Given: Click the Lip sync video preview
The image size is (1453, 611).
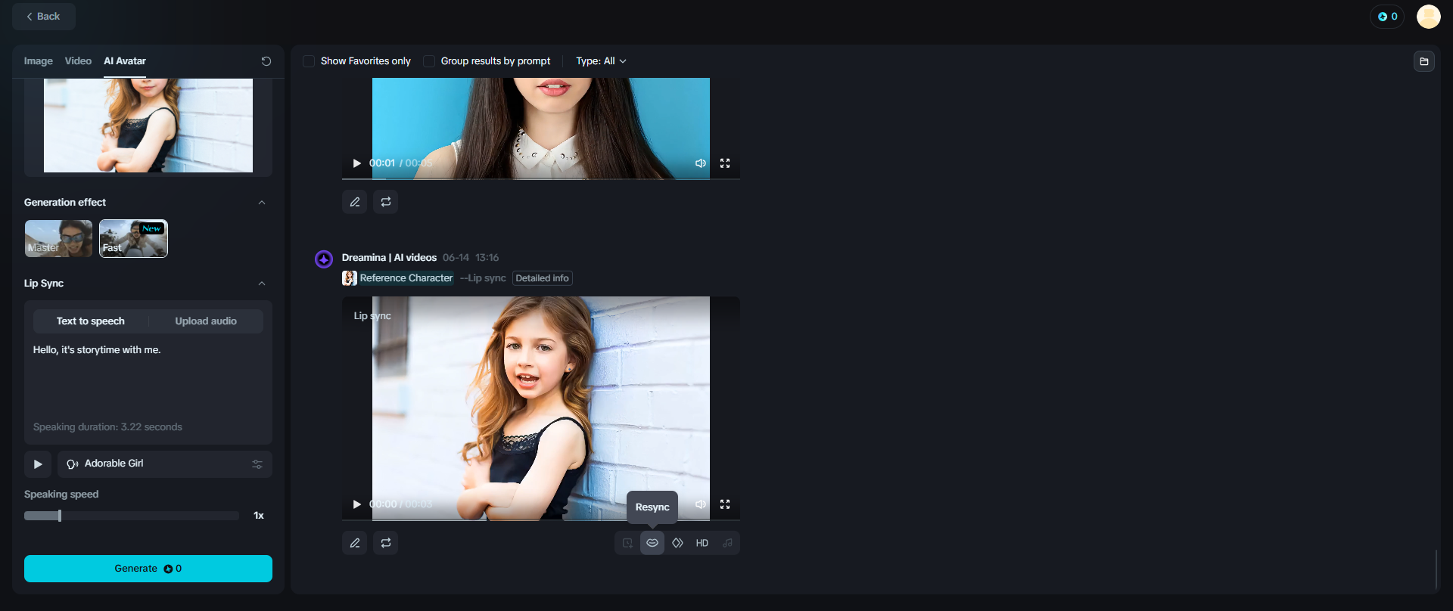Looking at the screenshot, I should pos(541,408).
